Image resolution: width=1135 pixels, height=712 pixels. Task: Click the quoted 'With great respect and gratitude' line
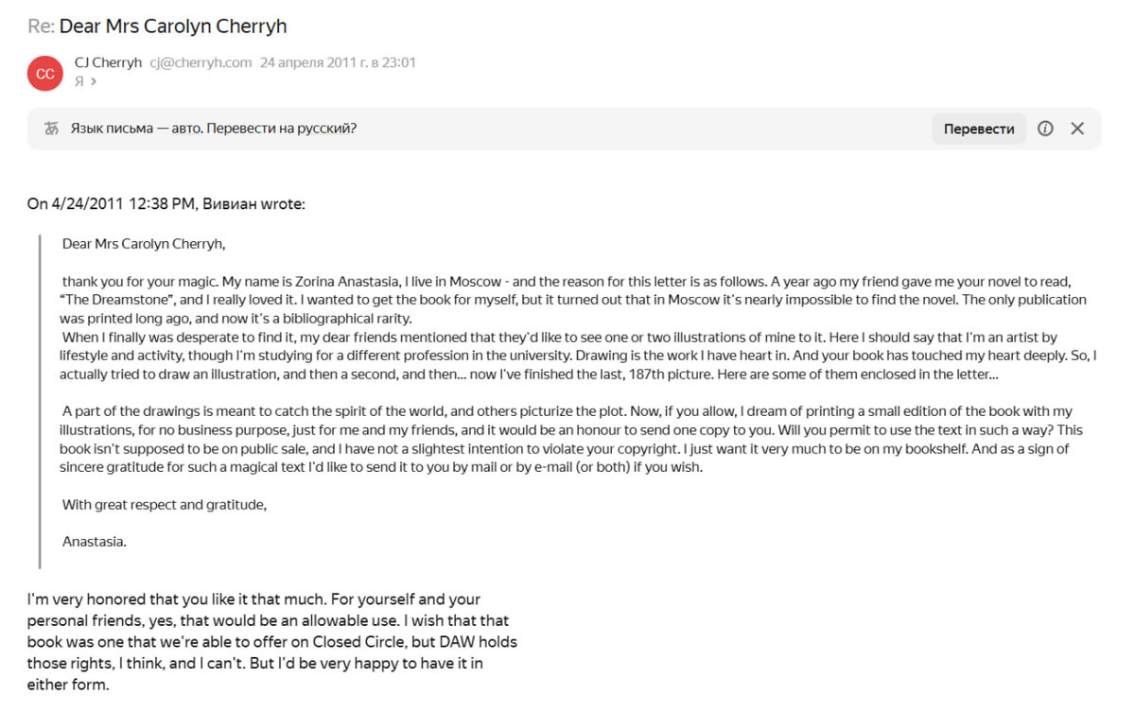(x=165, y=505)
